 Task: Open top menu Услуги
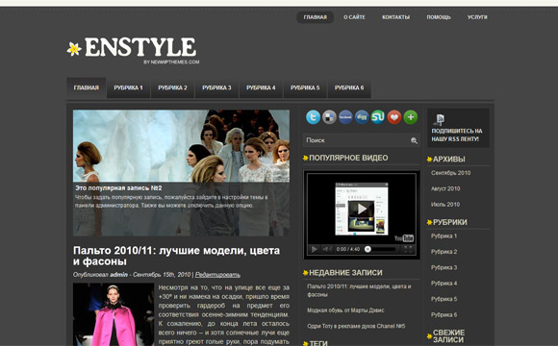point(477,17)
